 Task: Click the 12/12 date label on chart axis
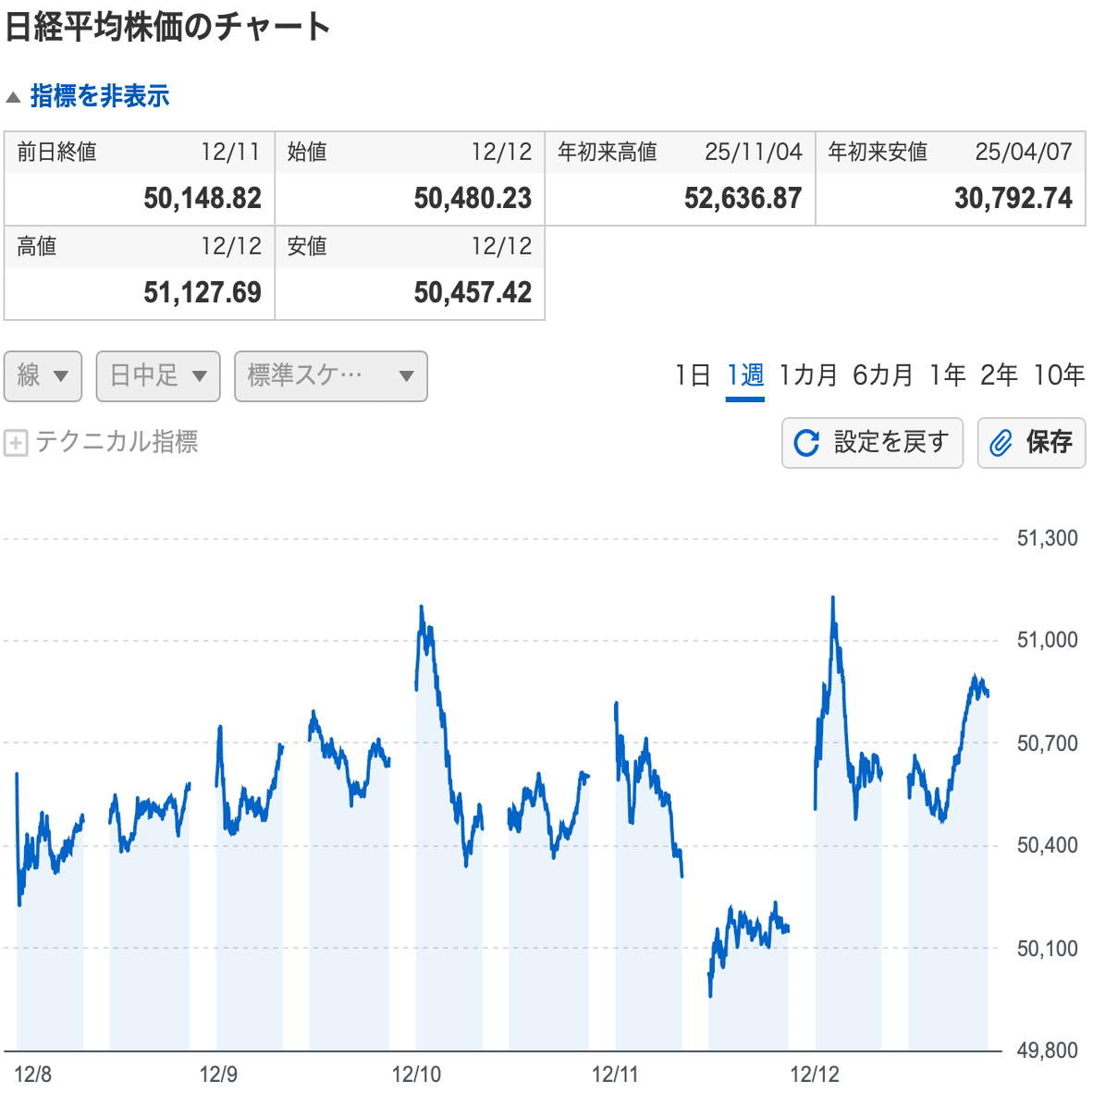[x=814, y=1075]
